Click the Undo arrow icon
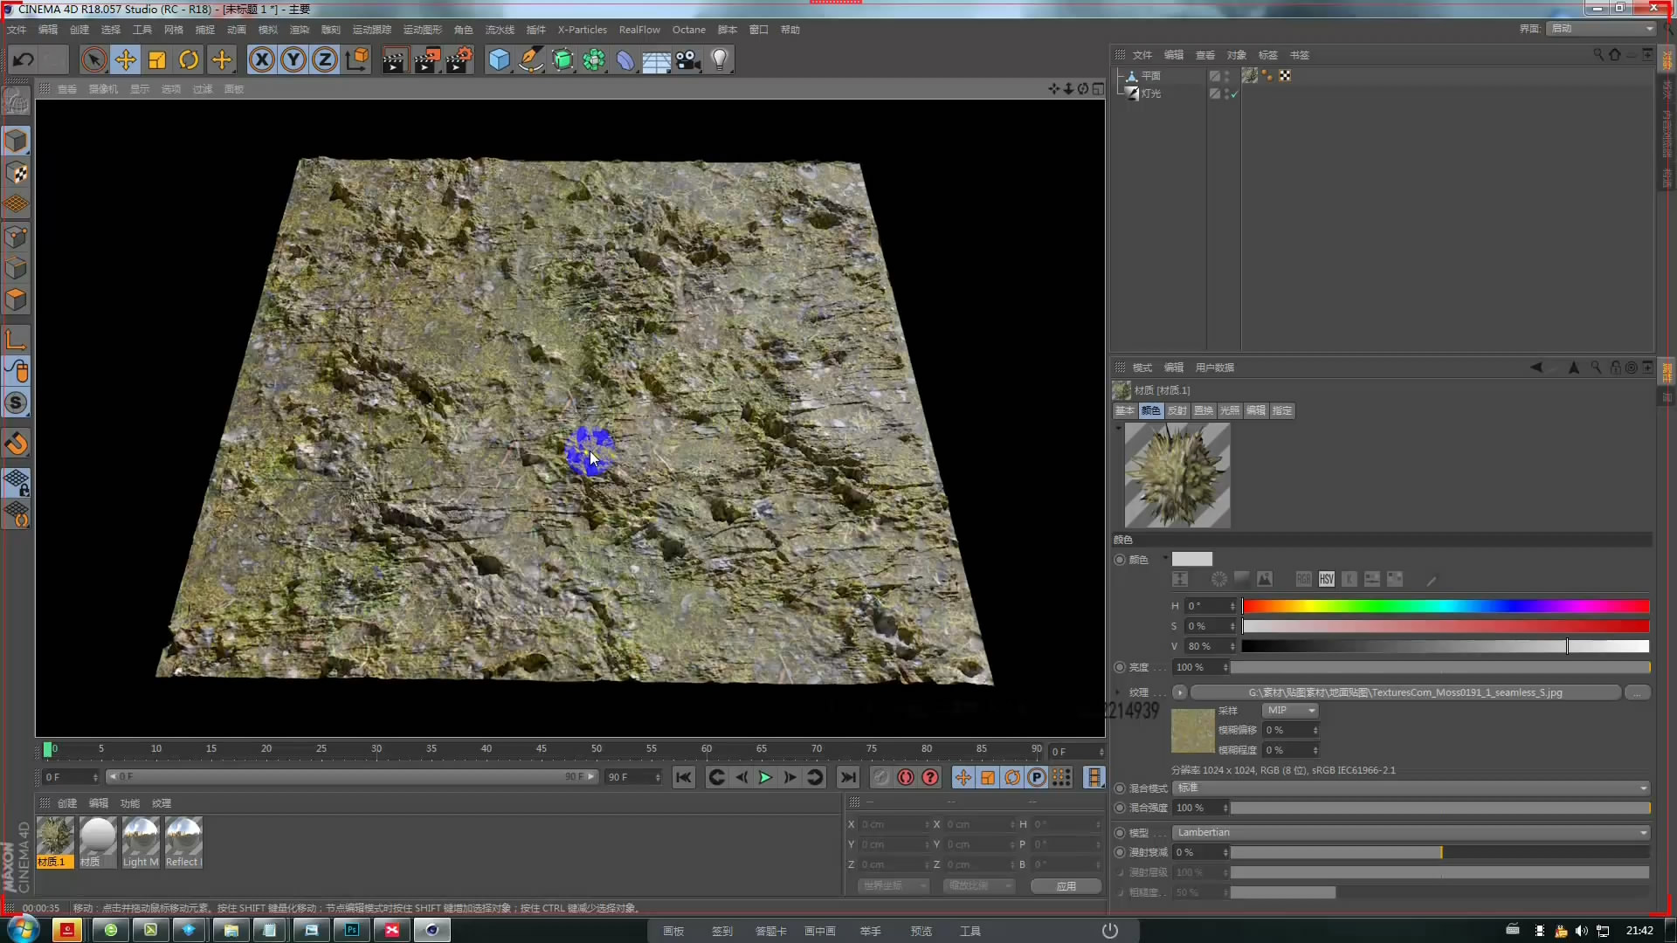This screenshot has height=943, width=1677. (24, 60)
